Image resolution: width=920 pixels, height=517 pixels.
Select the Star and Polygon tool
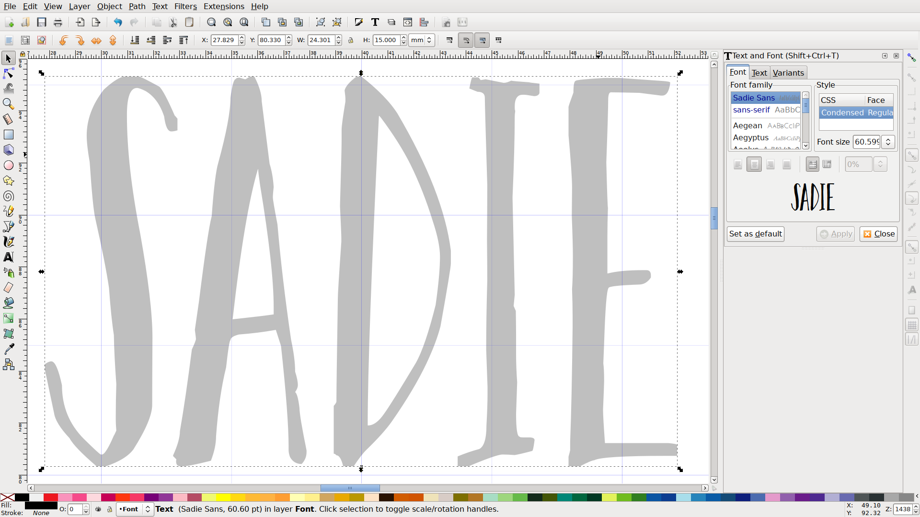8,180
